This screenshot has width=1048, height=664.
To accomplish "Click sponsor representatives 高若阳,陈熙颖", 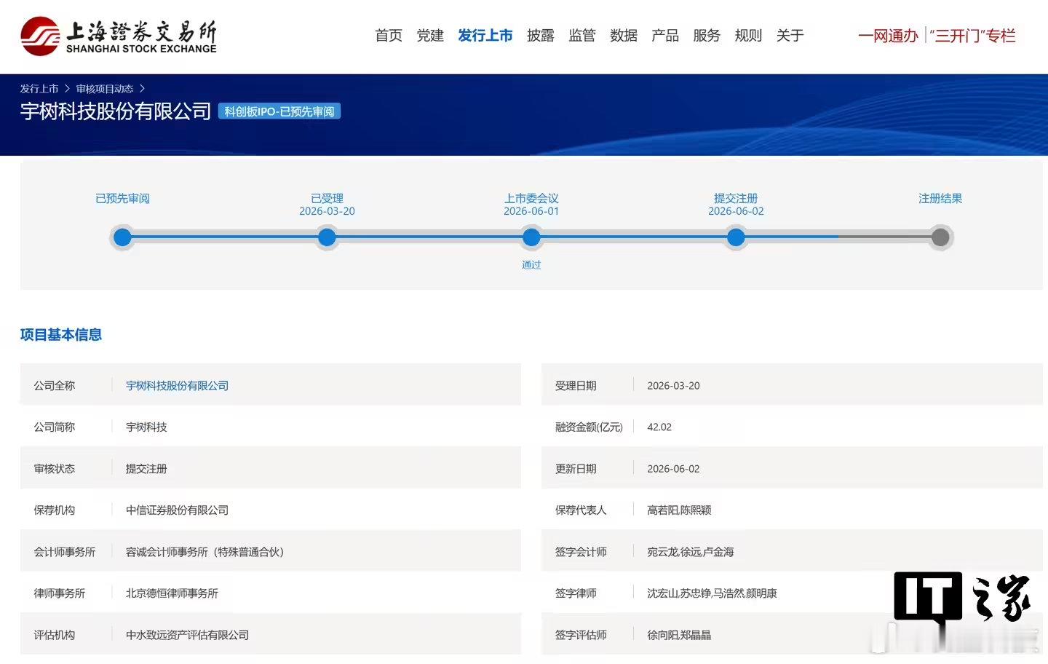I will pos(679,510).
